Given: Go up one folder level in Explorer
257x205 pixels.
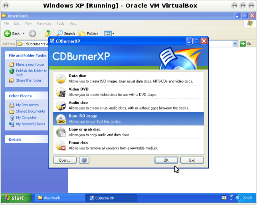Looking at the screenshot, I should tap(48, 33).
